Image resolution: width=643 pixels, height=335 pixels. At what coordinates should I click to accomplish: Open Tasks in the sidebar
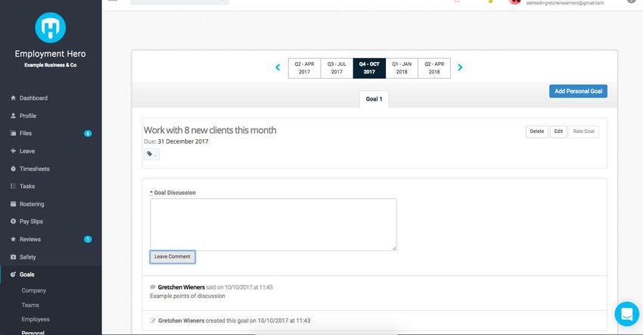(27, 186)
